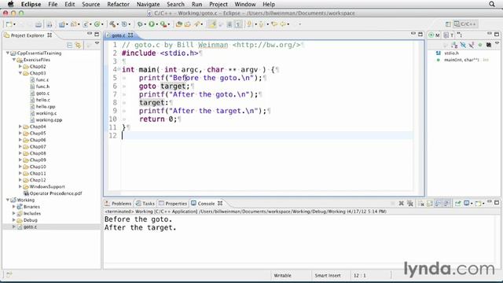Toggle Show Whitespace Characters icon
This screenshot has height=283, width=503.
click(238, 24)
